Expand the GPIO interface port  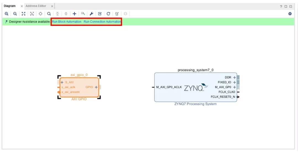[x=96, y=87]
